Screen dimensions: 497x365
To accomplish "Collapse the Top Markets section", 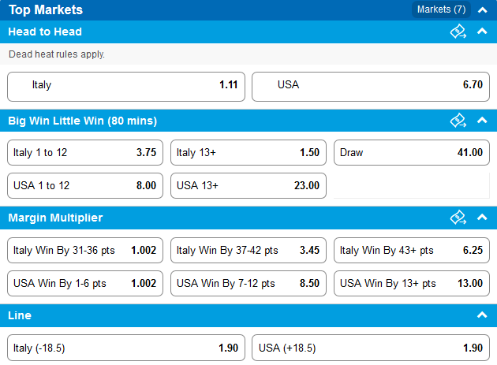I will pyautogui.click(x=482, y=10).
